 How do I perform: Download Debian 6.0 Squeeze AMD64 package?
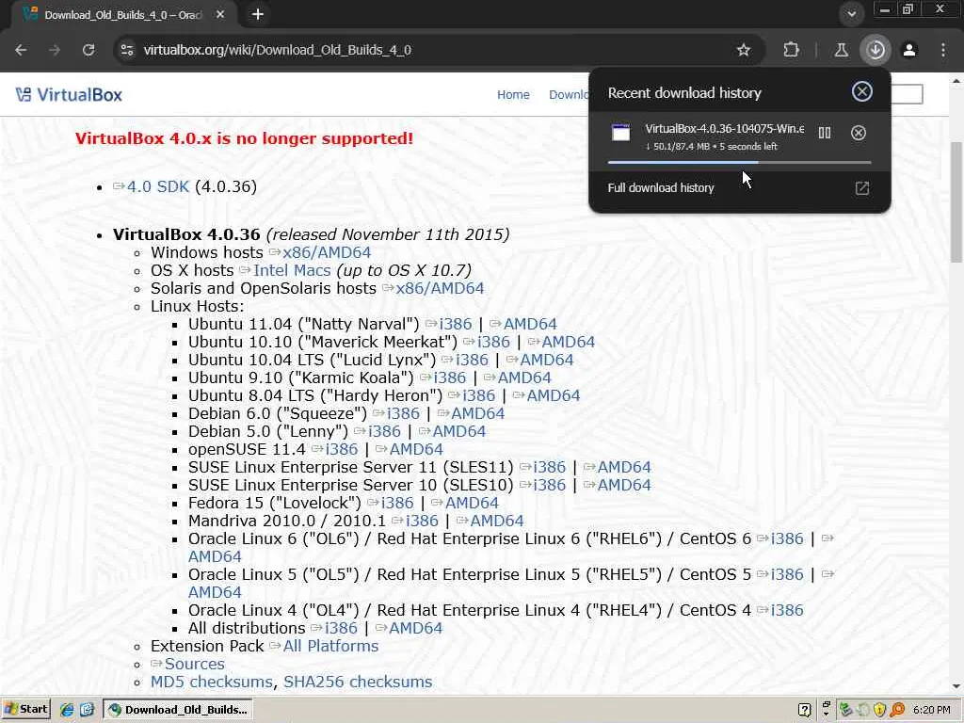(x=477, y=414)
